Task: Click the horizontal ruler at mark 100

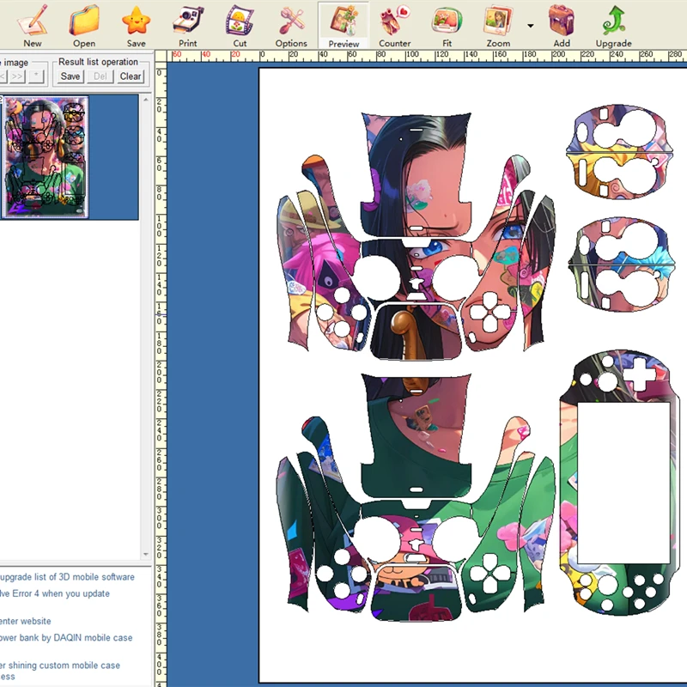Action: 411,55
